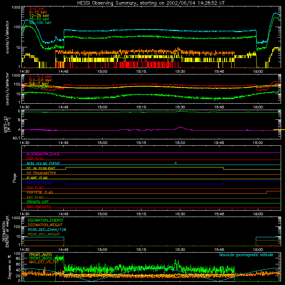Click the PARTICLE_FLAG step rise after 16:00

click(x=266, y=192)
